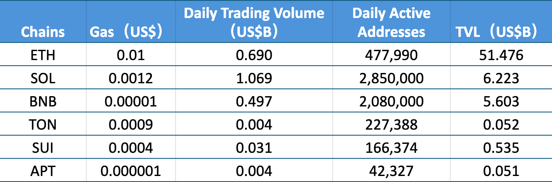Select the Gas (US$) header cell
The image size is (552, 182).
coord(126,32)
